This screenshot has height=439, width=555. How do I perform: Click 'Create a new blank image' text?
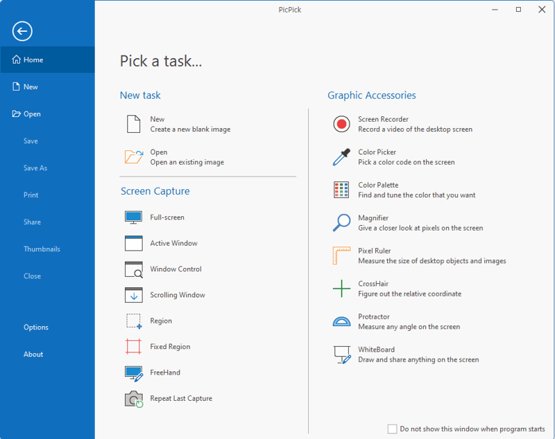click(x=190, y=129)
